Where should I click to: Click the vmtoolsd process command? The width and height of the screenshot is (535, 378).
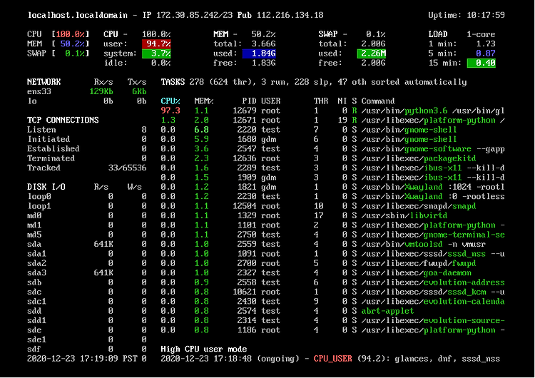(x=424, y=244)
